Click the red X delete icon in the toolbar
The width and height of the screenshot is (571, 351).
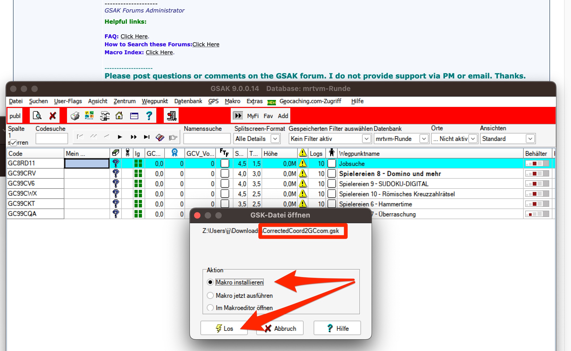coord(53,116)
